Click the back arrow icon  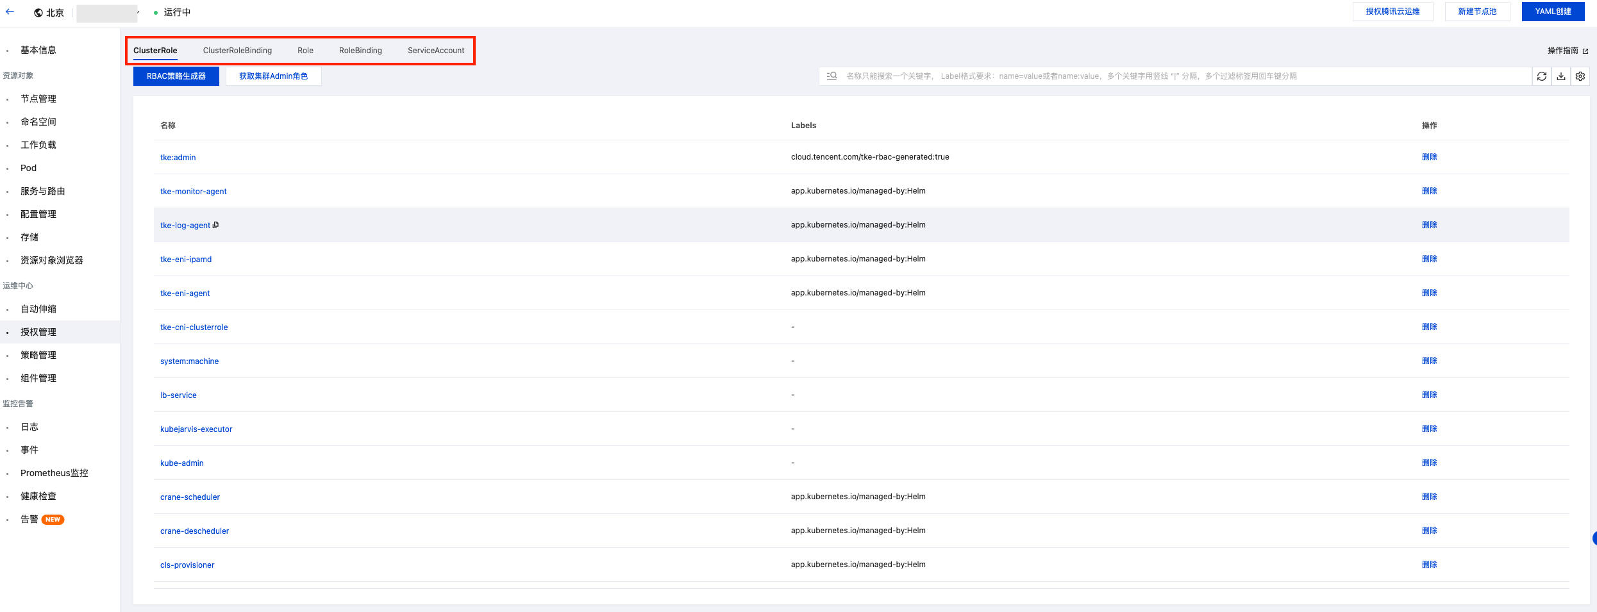pyautogui.click(x=10, y=12)
